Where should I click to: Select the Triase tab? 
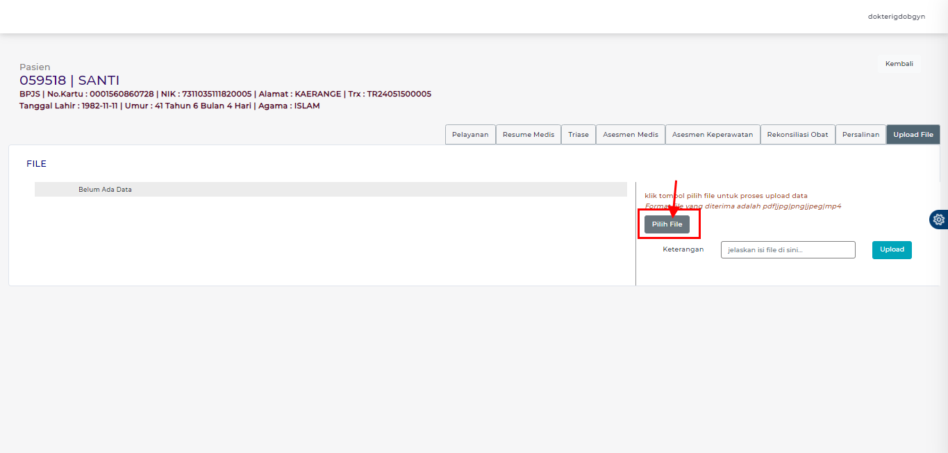pyautogui.click(x=578, y=135)
